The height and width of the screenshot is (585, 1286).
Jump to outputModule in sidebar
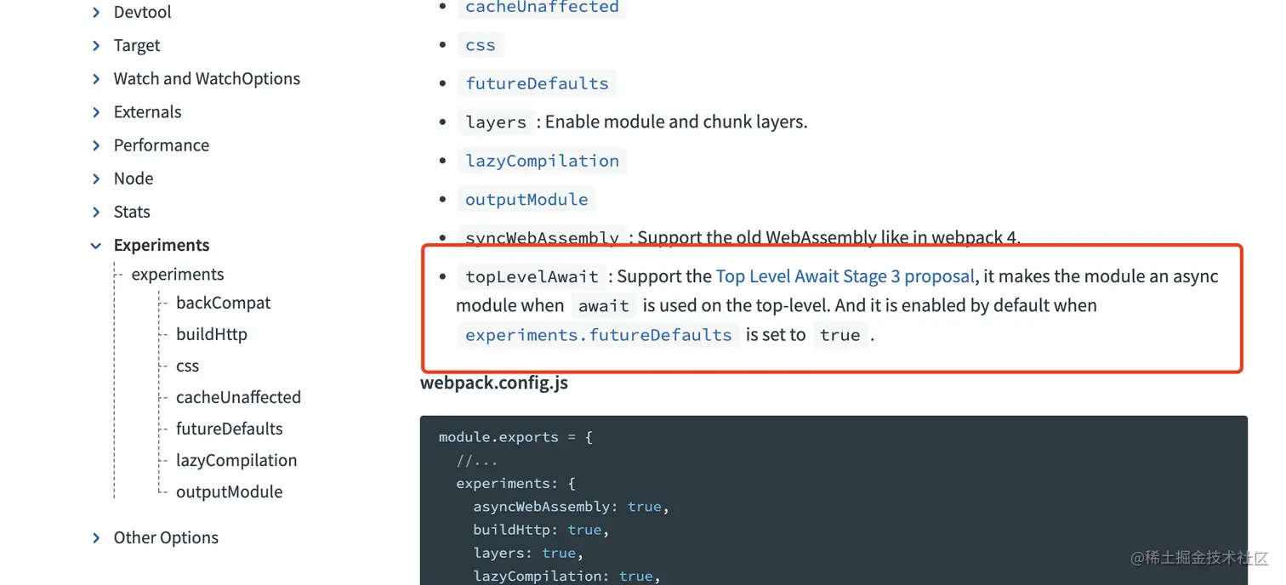[x=229, y=491]
